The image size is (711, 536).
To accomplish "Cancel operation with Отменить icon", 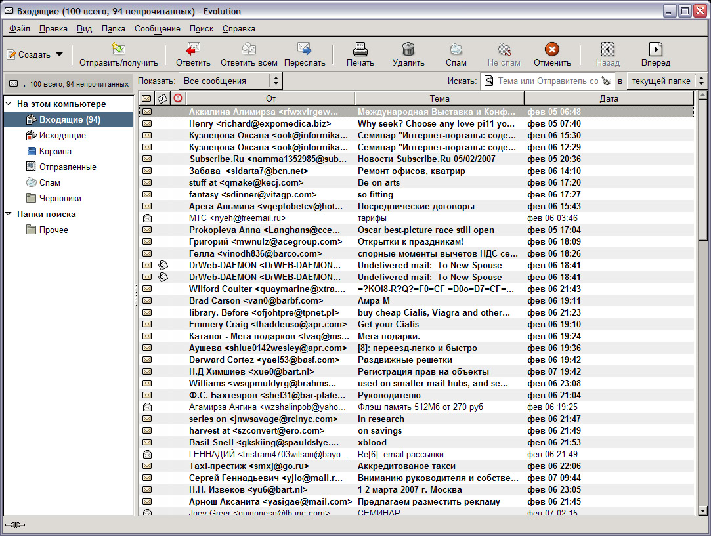I will pyautogui.click(x=552, y=49).
